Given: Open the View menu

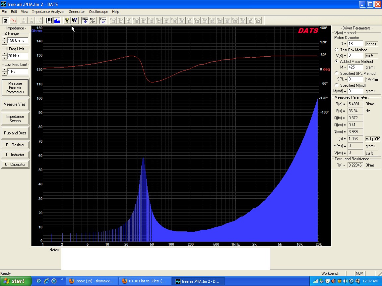Looking at the screenshot, I should pos(25,12).
